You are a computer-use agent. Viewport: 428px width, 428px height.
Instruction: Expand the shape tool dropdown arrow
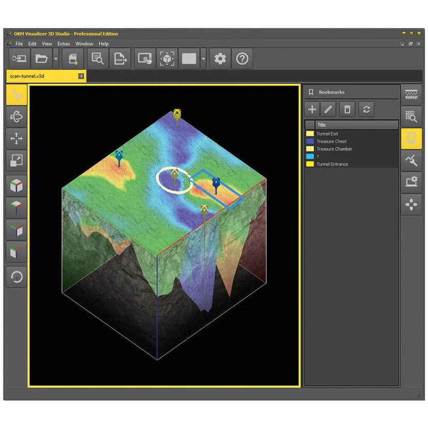click(204, 58)
